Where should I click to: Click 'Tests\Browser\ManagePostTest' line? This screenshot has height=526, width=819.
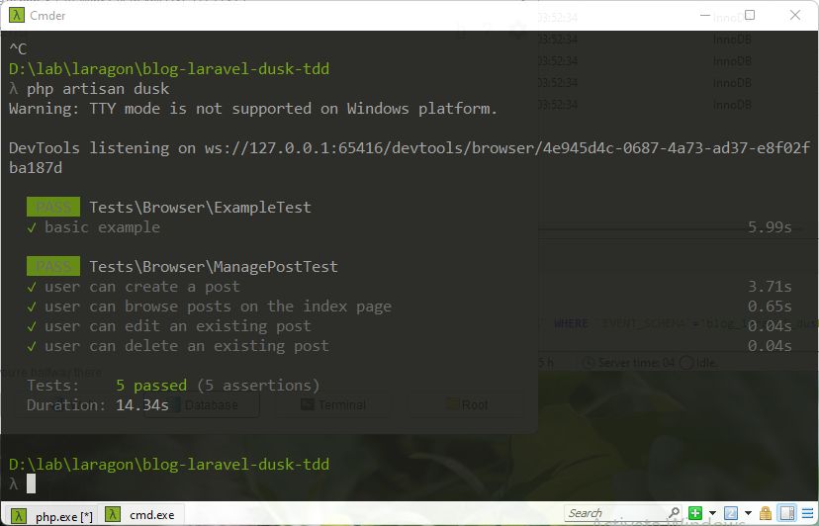click(x=213, y=267)
